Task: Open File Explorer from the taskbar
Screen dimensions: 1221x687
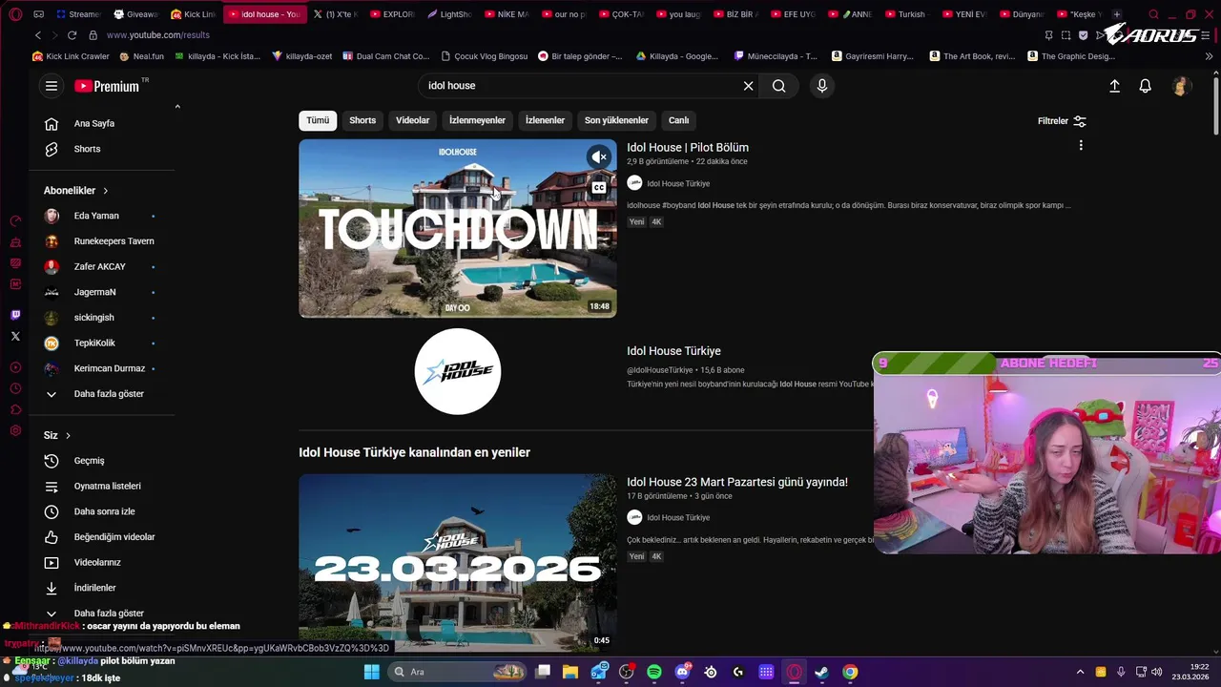Action: click(570, 672)
